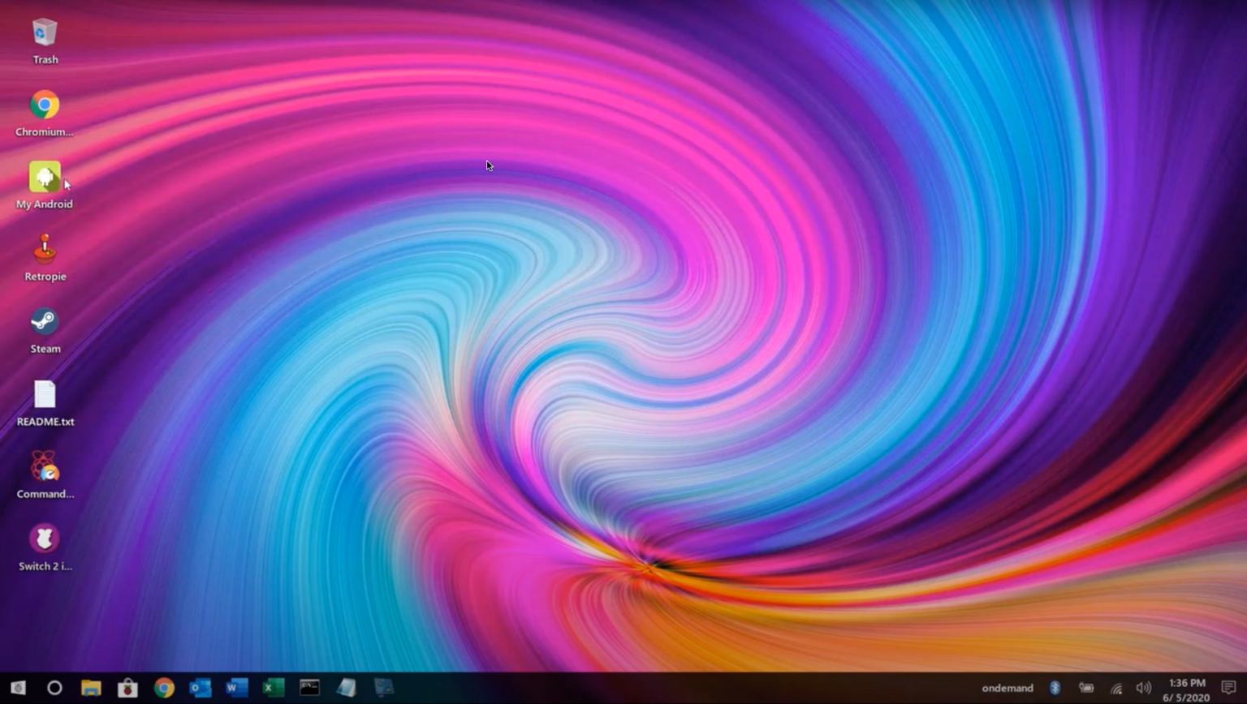Viewport: 1247px width, 704px height.
Task: Open the notifications panel icon
Action: (x=1228, y=688)
